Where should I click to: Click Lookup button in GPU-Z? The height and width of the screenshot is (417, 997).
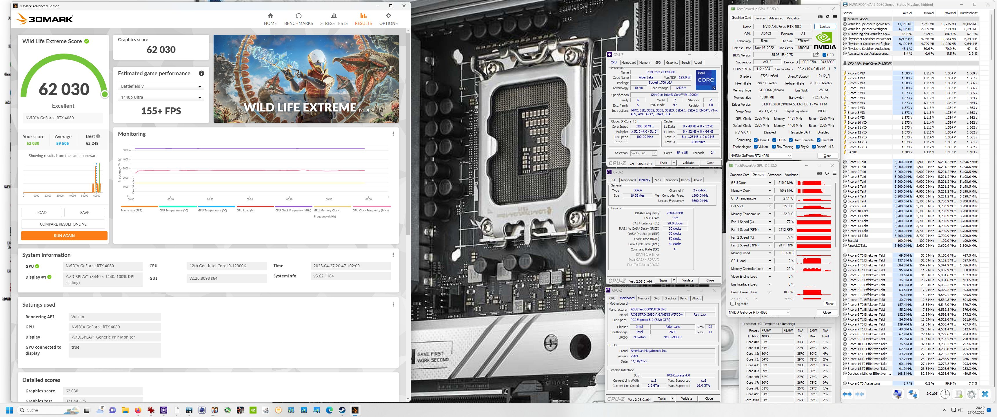point(825,27)
